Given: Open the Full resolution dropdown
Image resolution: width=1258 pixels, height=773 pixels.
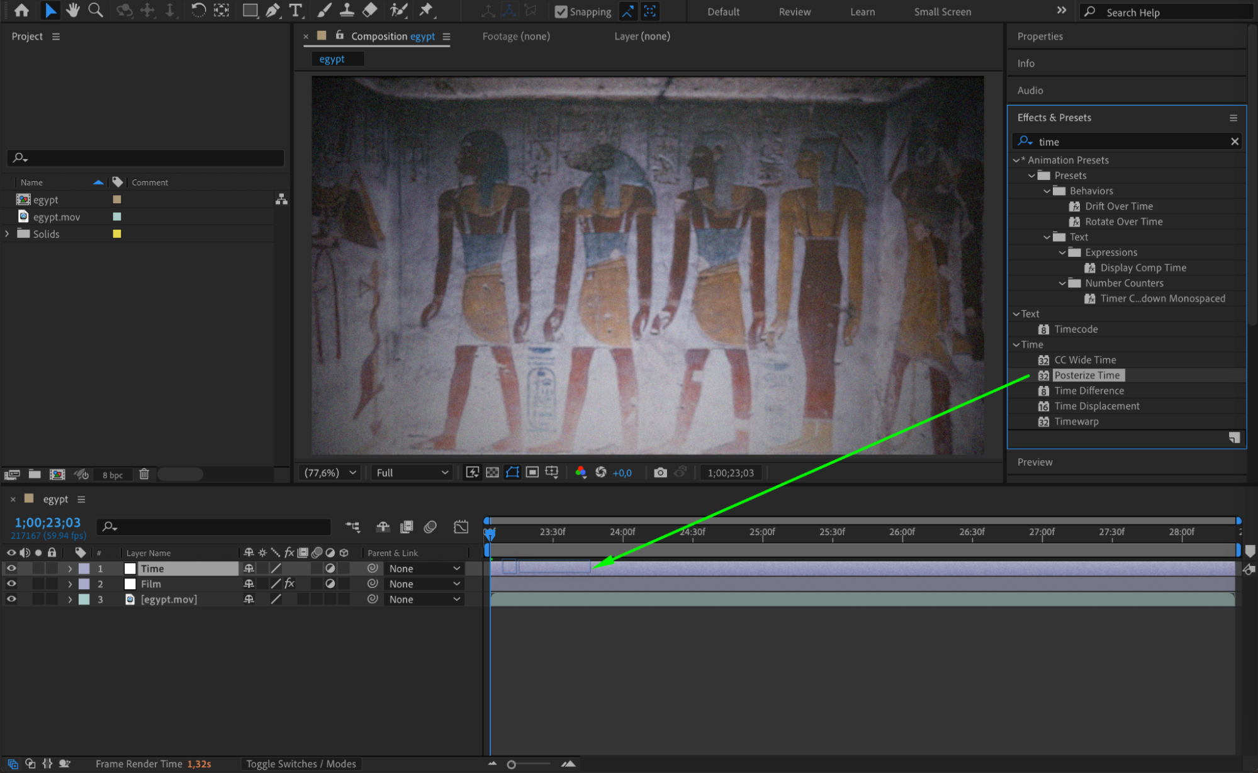Looking at the screenshot, I should (412, 472).
